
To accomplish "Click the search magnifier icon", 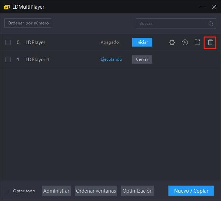I will coord(211,23).
